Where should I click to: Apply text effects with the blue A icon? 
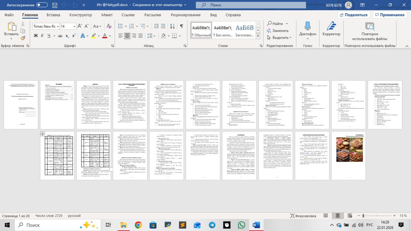pyautogui.click(x=83, y=36)
